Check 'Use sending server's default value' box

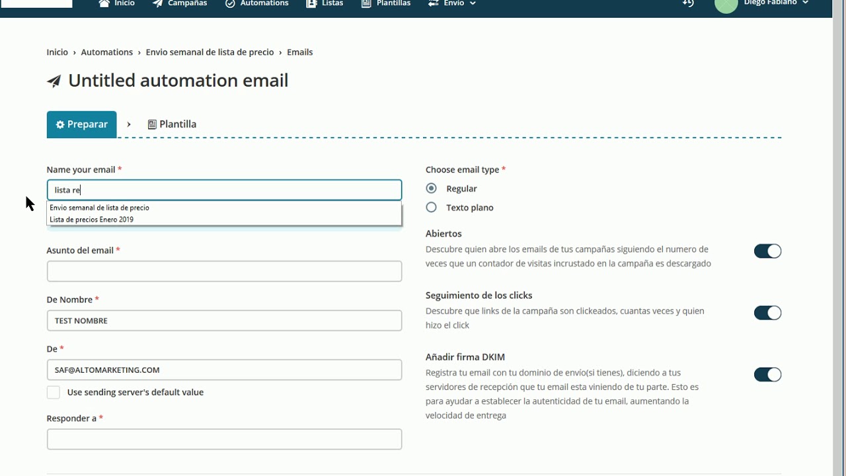54,393
